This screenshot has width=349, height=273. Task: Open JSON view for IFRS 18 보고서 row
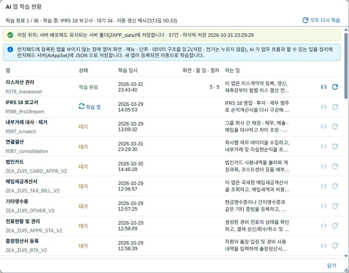(x=324, y=107)
